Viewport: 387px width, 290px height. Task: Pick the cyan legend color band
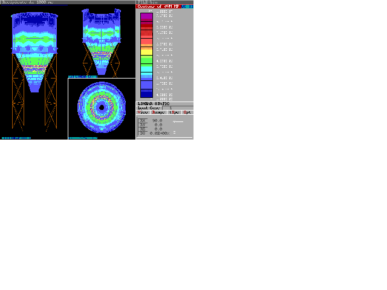coord(146,72)
